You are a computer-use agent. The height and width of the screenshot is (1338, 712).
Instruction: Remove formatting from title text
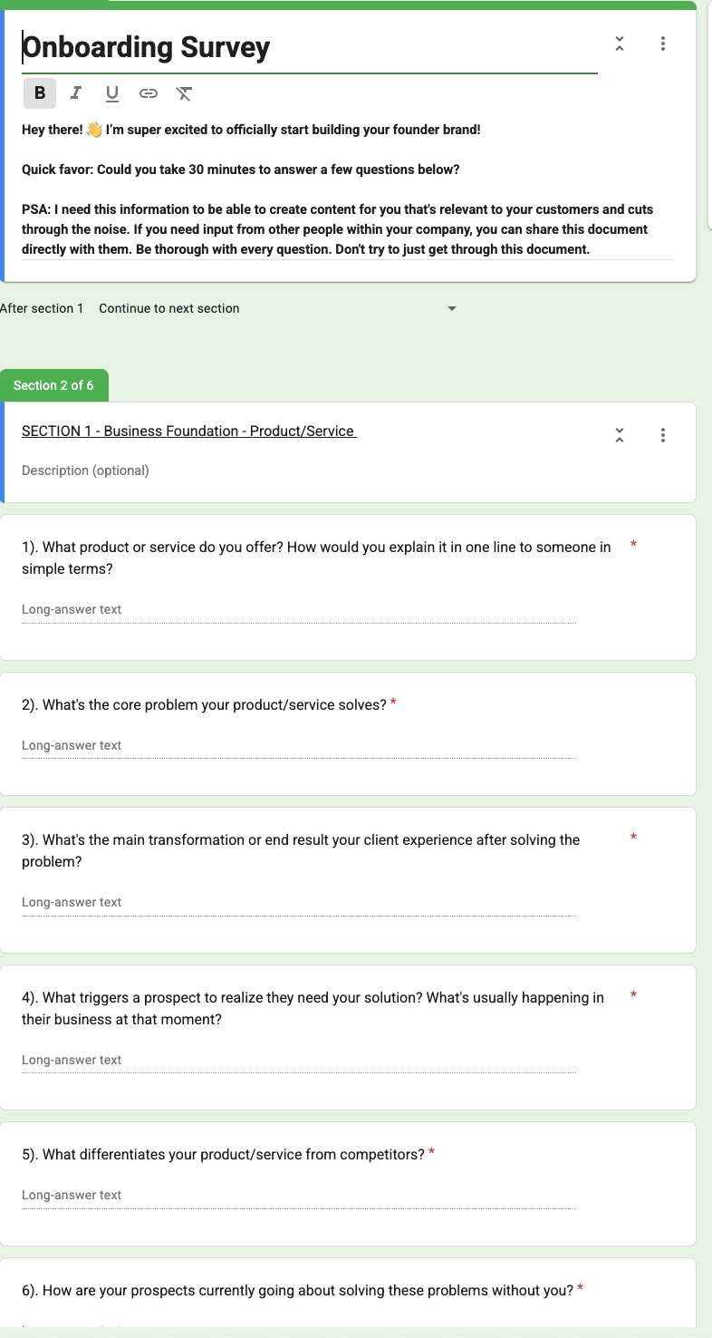coord(184,93)
